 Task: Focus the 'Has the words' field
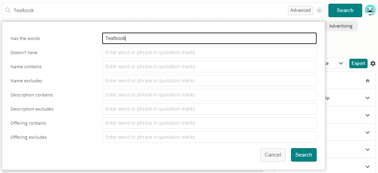209,38
